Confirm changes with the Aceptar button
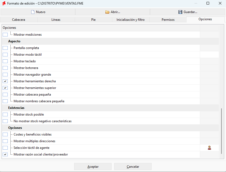Screen dimensions: 226x172 (x=93, y=166)
